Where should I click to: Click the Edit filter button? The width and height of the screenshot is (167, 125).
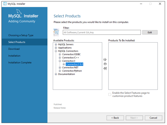click(150, 32)
